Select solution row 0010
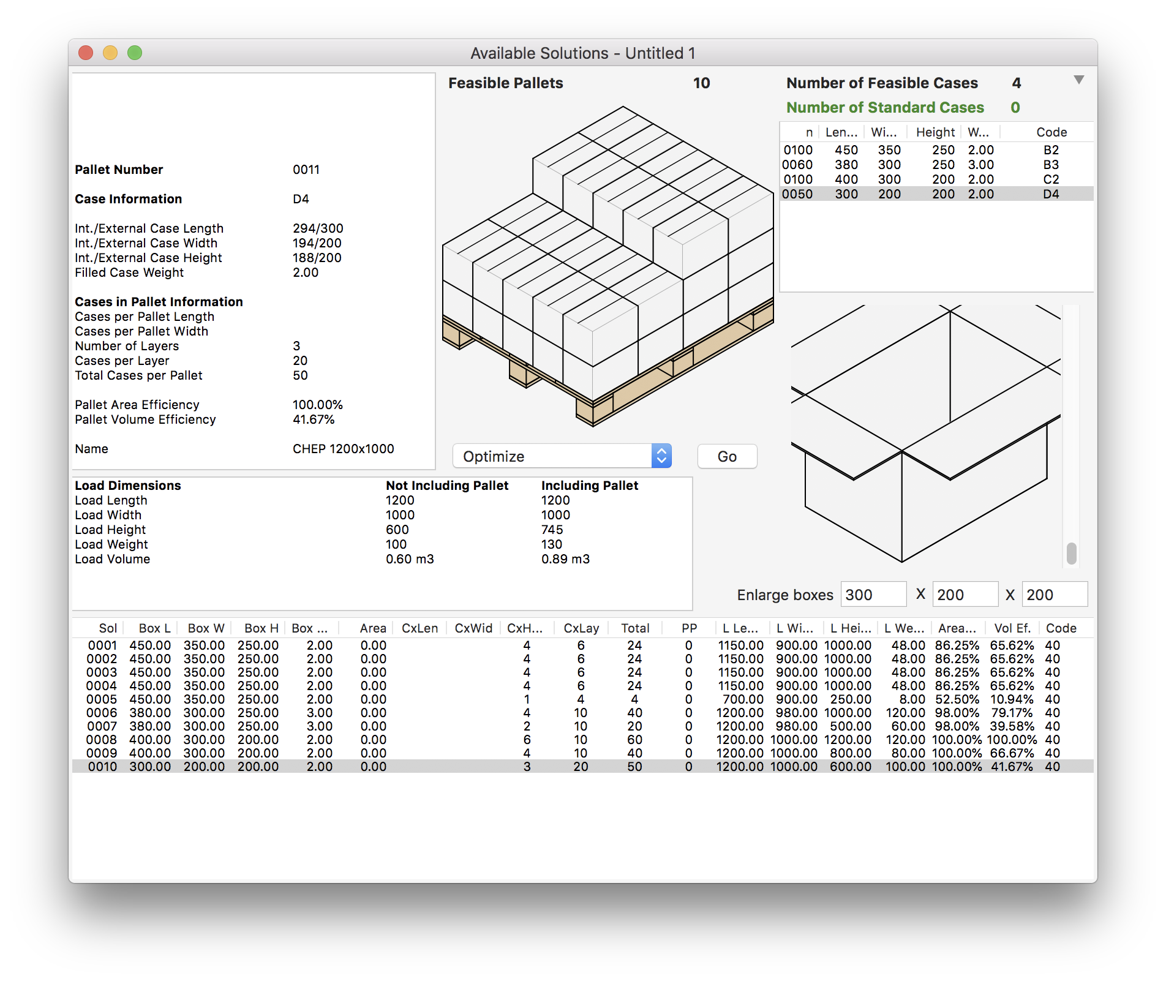Screen dimensions: 1166x981 pyautogui.click(x=582, y=767)
